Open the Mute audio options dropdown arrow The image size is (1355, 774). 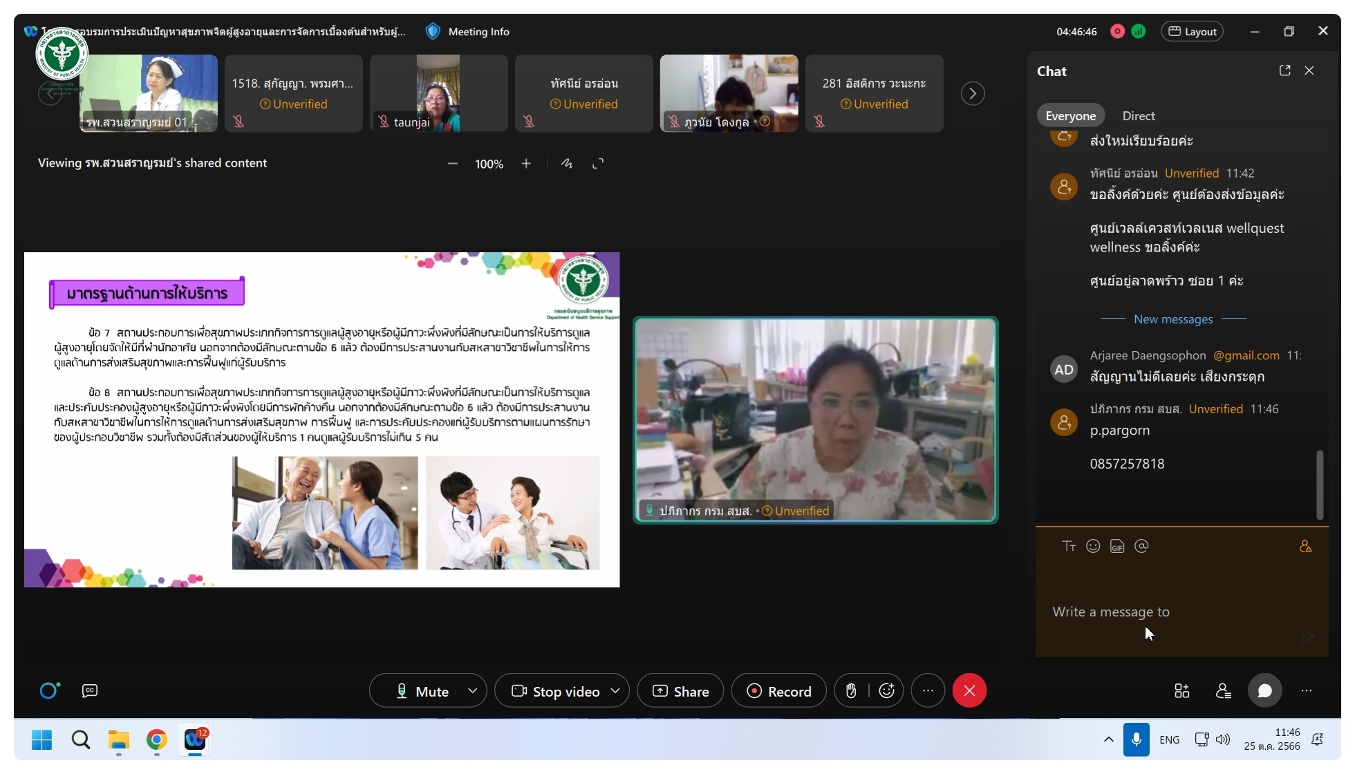pos(473,691)
